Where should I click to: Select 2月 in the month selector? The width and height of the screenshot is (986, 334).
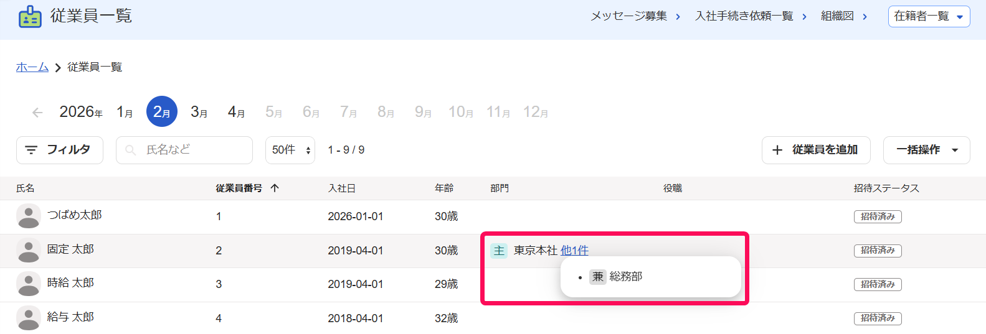162,111
